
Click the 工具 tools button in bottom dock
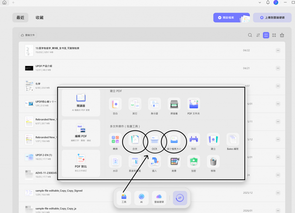[x=124, y=198]
